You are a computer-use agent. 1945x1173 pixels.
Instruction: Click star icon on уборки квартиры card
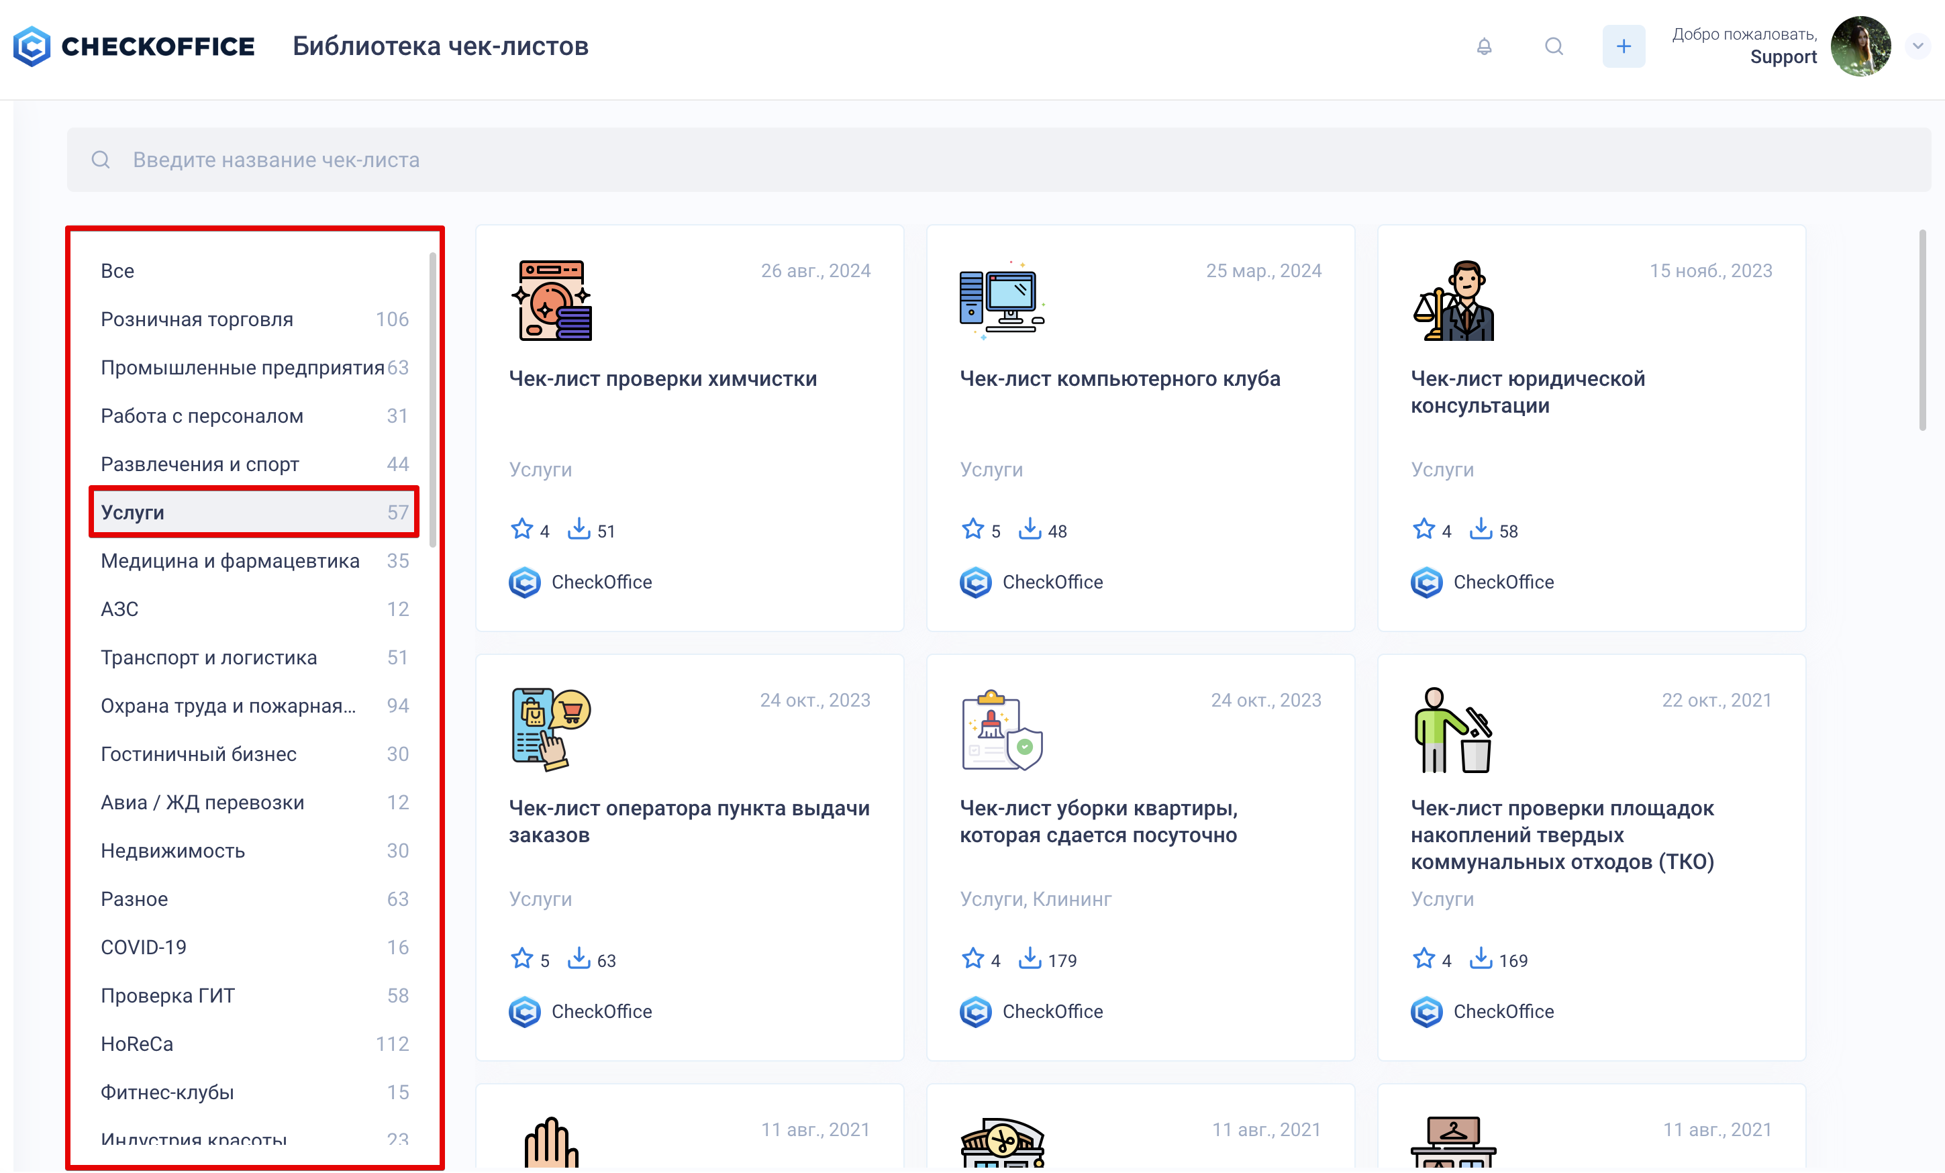(972, 958)
